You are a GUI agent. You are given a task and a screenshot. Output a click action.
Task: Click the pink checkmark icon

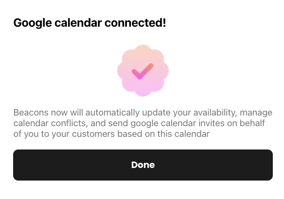pos(142,71)
